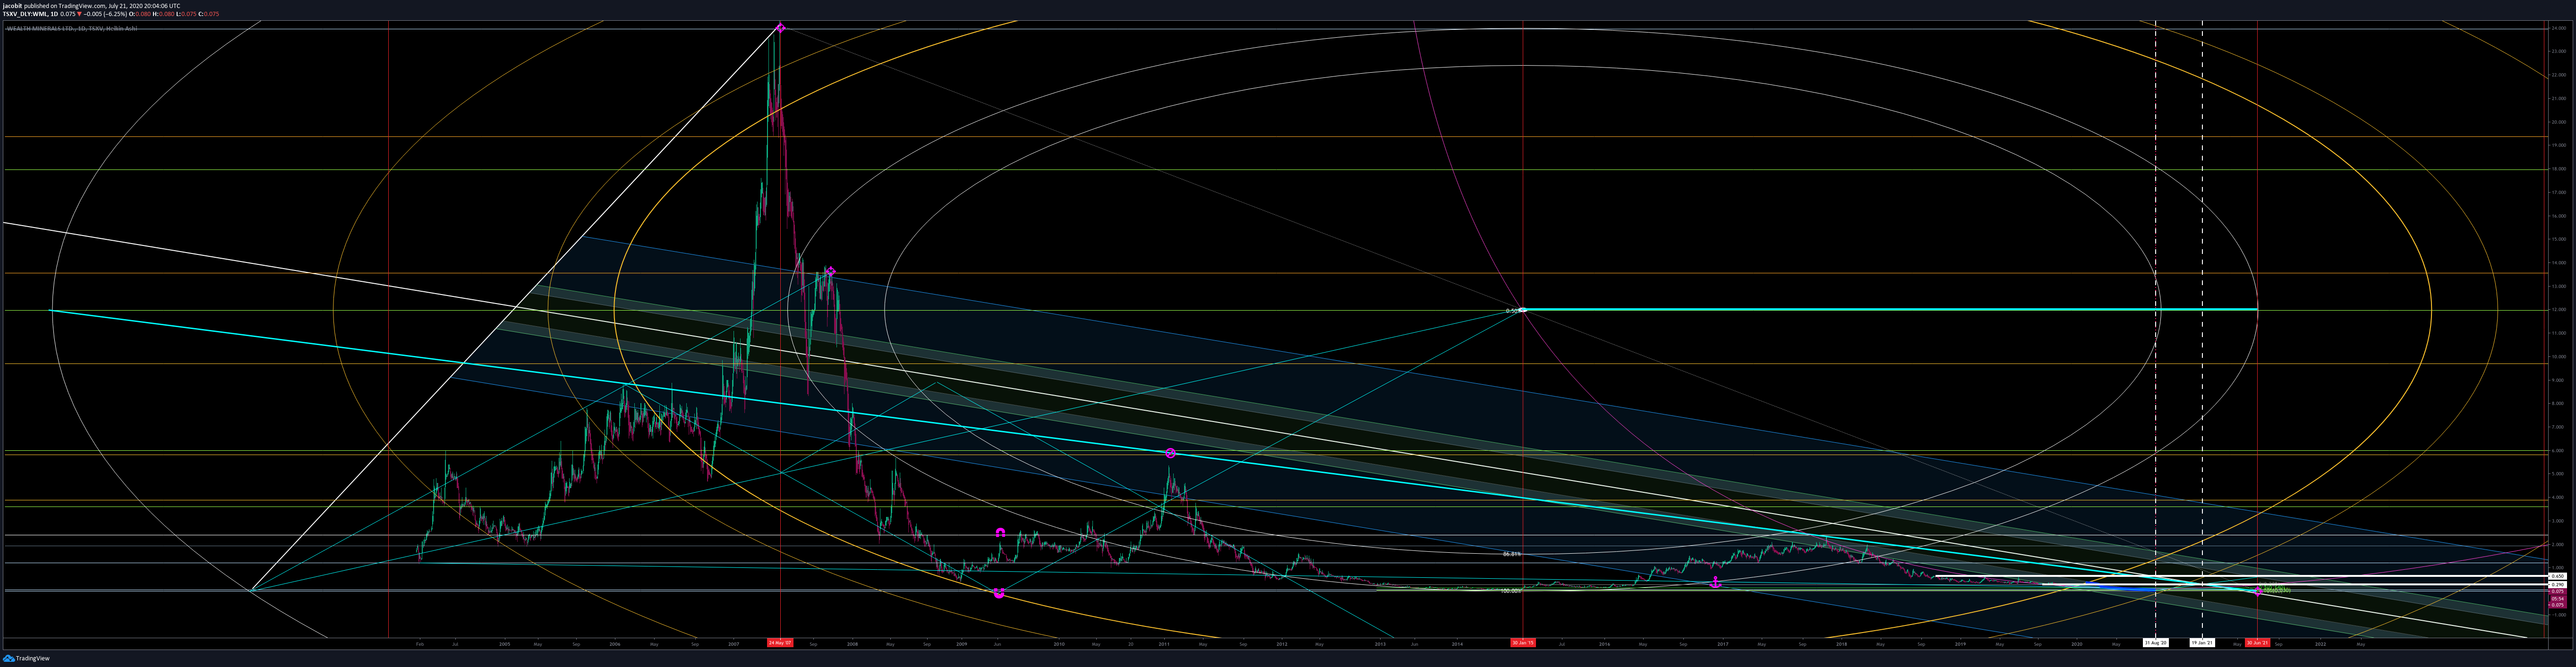Click the TradingView logo in bottom corner
This screenshot has width=2576, height=667.
[27, 658]
